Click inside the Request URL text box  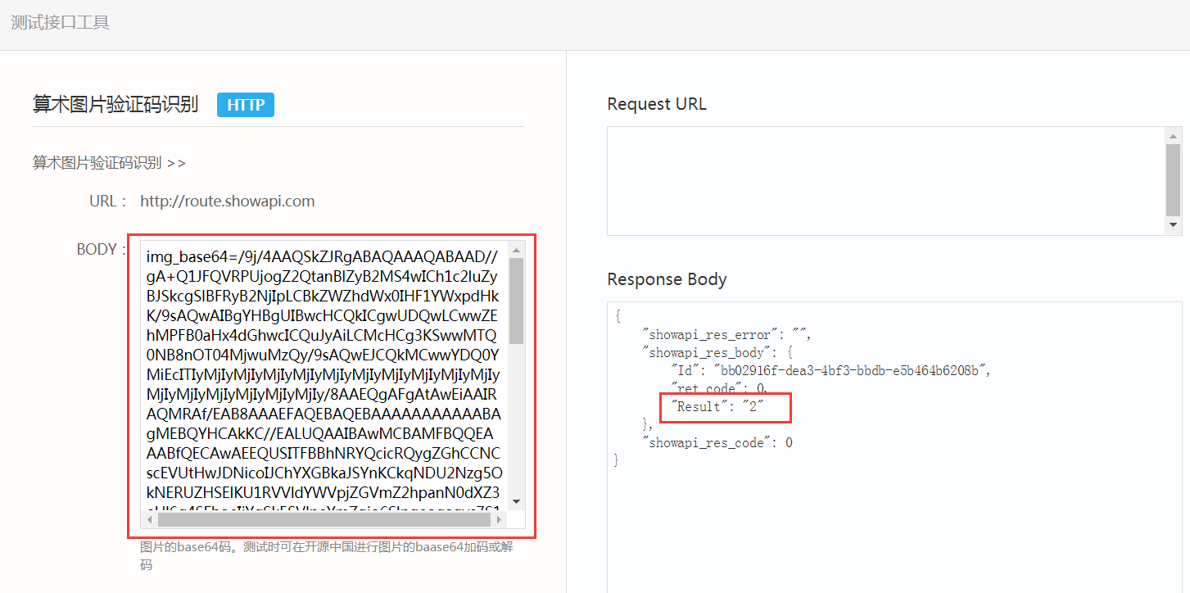(886, 181)
